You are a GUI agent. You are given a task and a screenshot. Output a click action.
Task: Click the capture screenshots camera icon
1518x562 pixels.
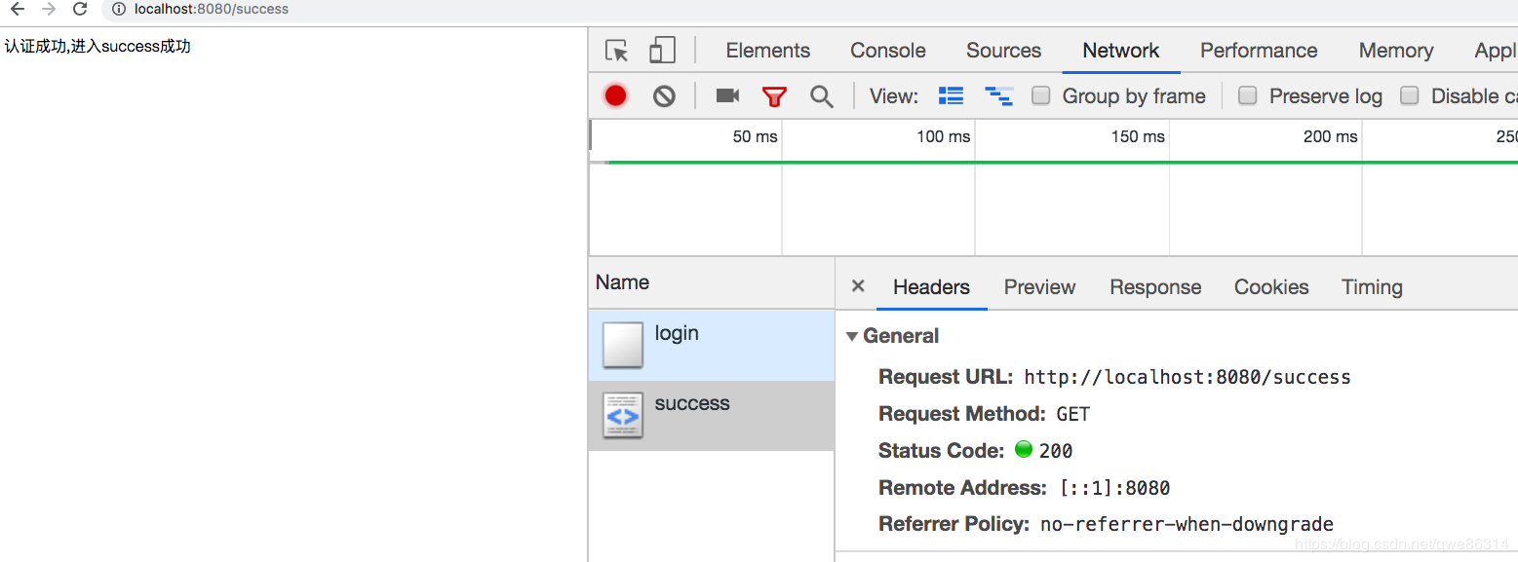[727, 95]
